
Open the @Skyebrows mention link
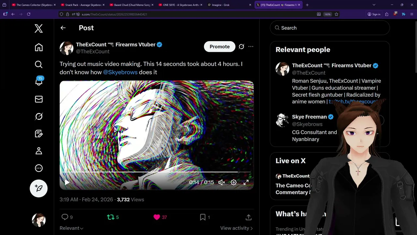pyautogui.click(x=120, y=72)
